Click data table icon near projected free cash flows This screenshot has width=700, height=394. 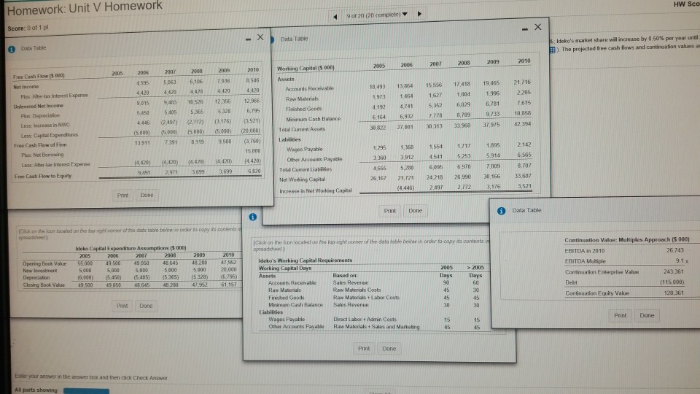click(552, 50)
